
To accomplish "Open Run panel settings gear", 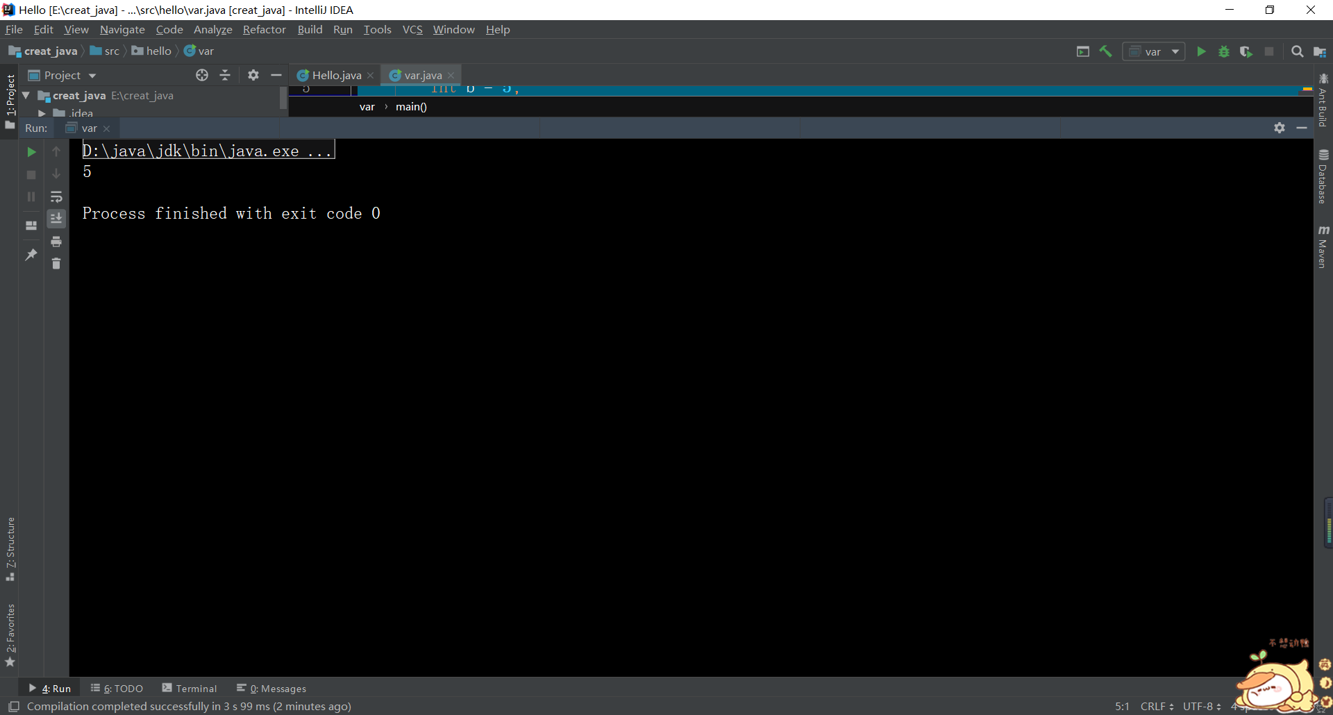I will point(1280,128).
